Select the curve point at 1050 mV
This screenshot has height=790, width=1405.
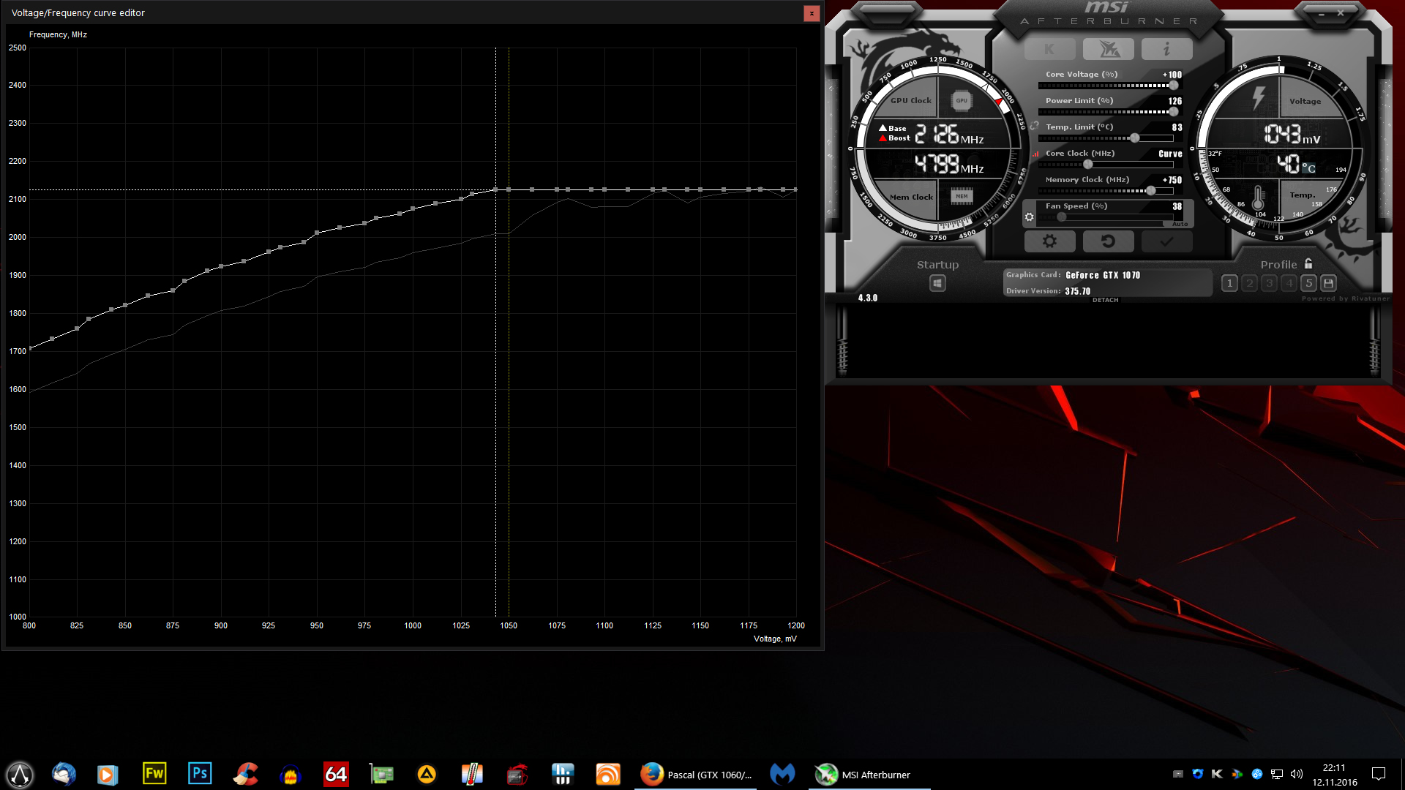pyautogui.click(x=509, y=189)
